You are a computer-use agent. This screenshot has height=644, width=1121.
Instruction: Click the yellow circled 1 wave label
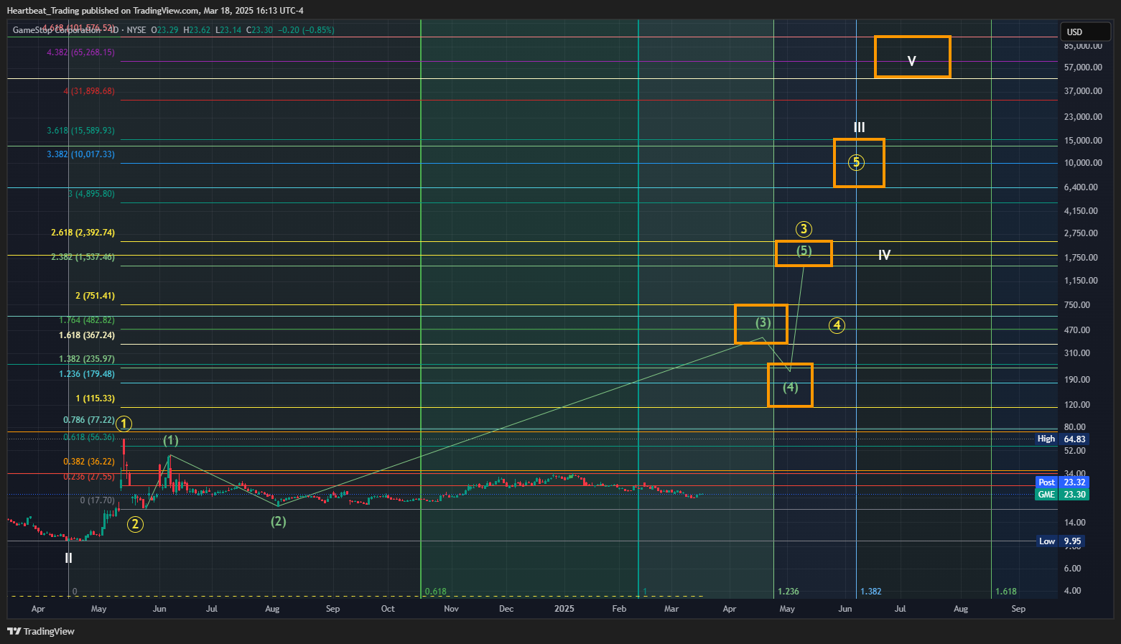point(124,424)
